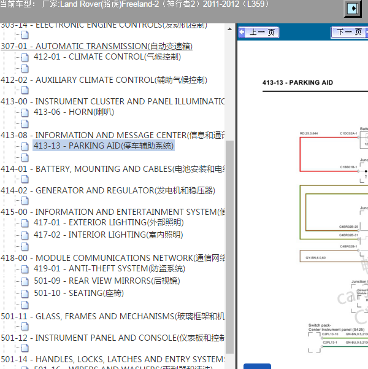Click page icon beside 501-10 Seating
Viewport: 368px width, 369px height.
click(25, 293)
